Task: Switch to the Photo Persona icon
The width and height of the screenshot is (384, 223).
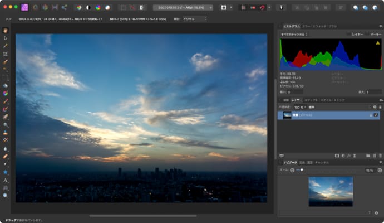Action: (24, 8)
